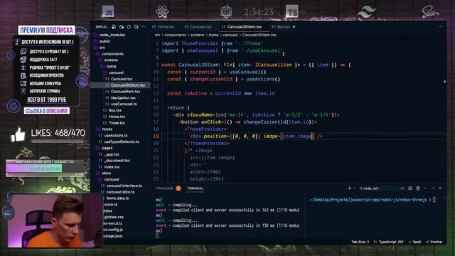Click 'carousel' in the breadcrumb path
The height and width of the screenshot is (256, 455).
(230, 35)
